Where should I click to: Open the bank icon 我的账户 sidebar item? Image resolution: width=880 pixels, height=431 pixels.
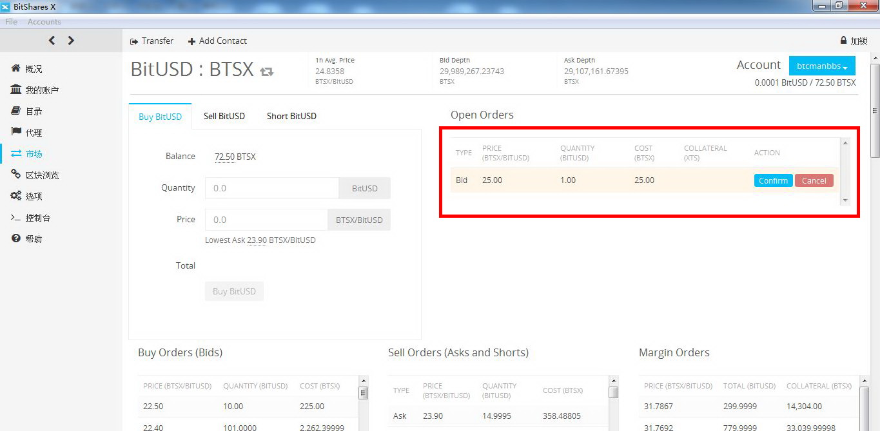[35, 90]
